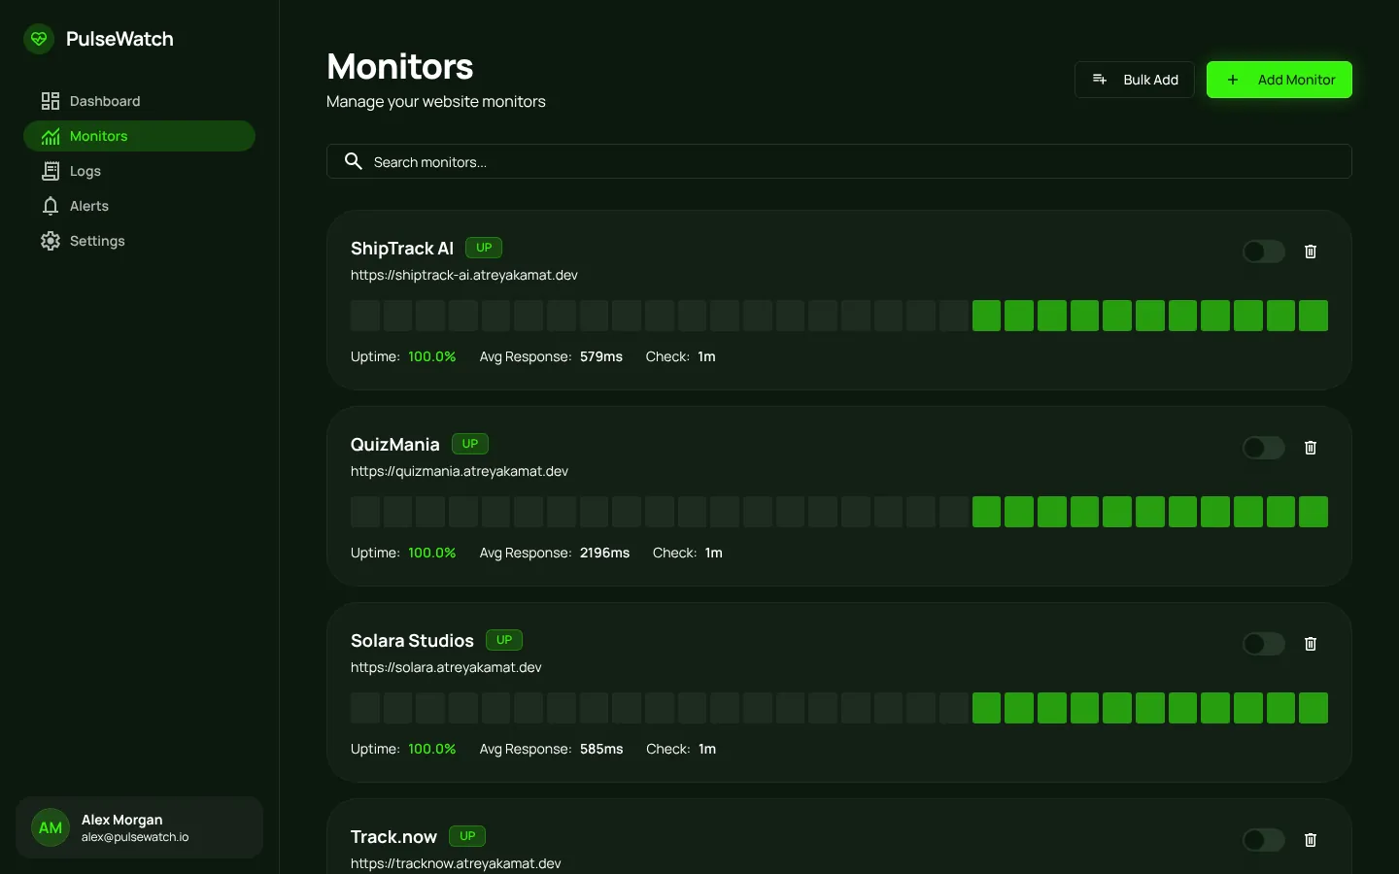Click the Solara Studios monitor name
1399x874 pixels.
pos(412,640)
